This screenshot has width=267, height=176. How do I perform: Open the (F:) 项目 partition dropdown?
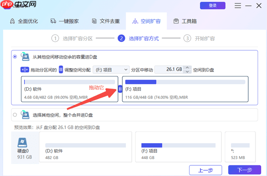111,70
